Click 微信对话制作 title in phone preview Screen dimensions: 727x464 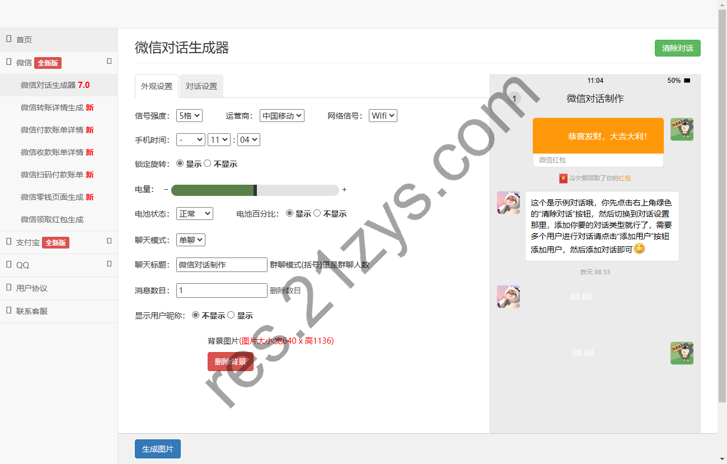[x=595, y=99]
